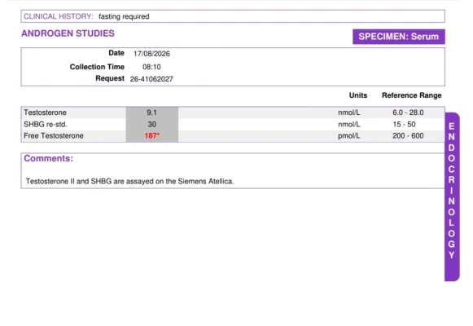Click the Units column header
The width and height of the screenshot is (473, 326).
[358, 95]
